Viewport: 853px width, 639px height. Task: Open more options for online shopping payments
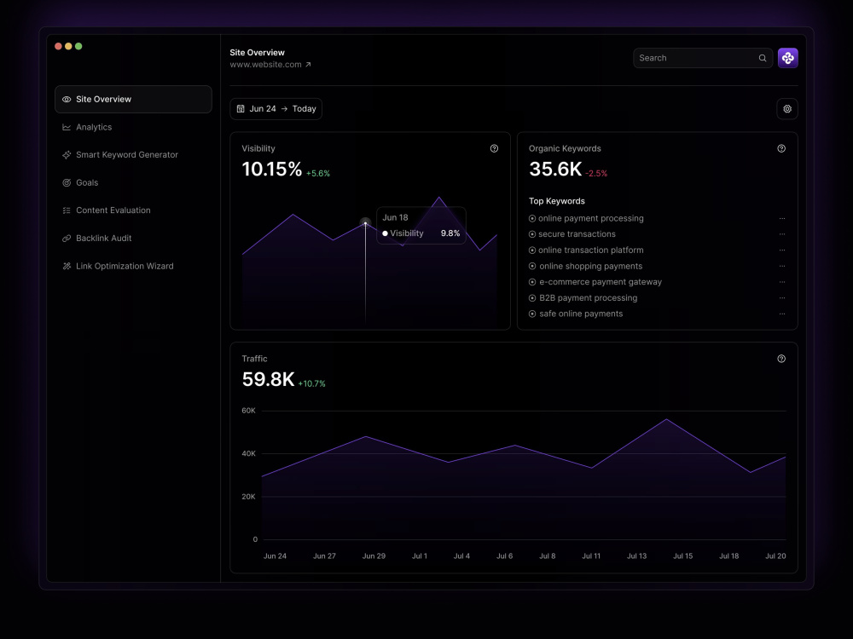tap(782, 266)
